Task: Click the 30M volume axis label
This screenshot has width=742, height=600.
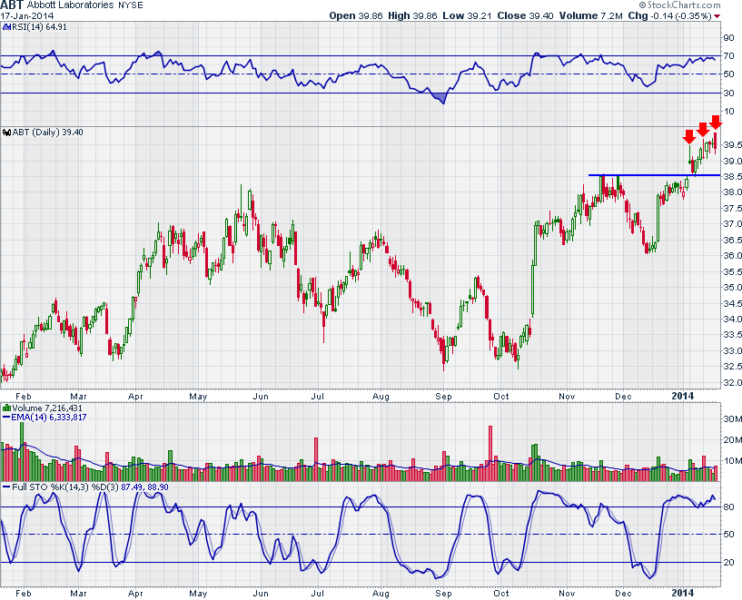Action: 733,419
